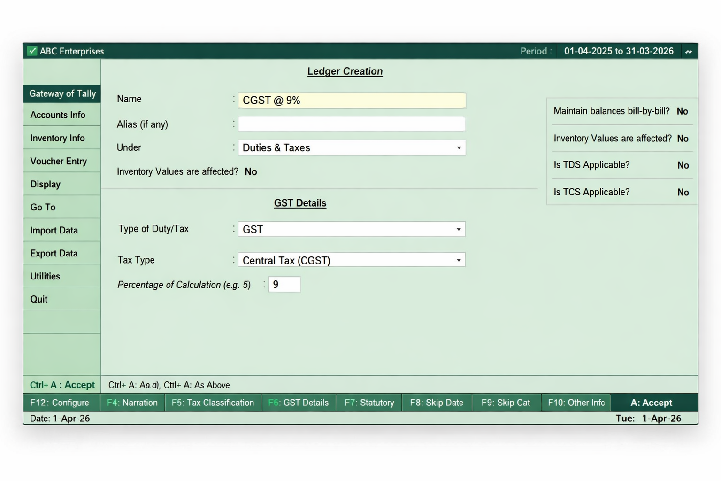This screenshot has height=481, width=721.
Task: Open F12 Configure options
Action: pyautogui.click(x=59, y=403)
